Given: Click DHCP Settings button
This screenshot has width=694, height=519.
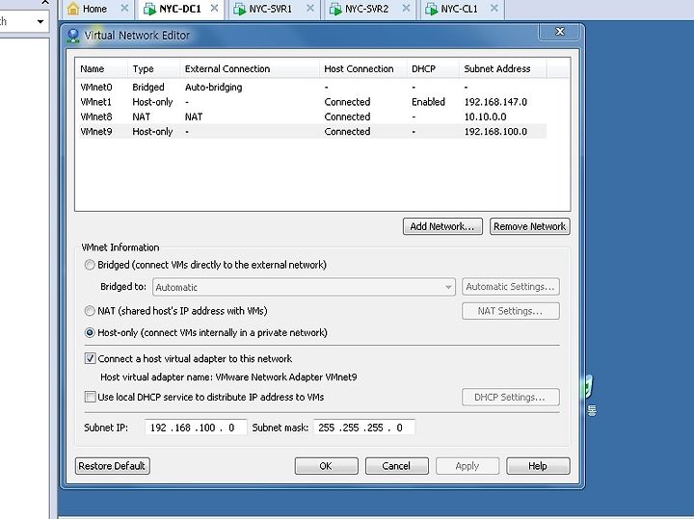Looking at the screenshot, I should click(510, 397).
